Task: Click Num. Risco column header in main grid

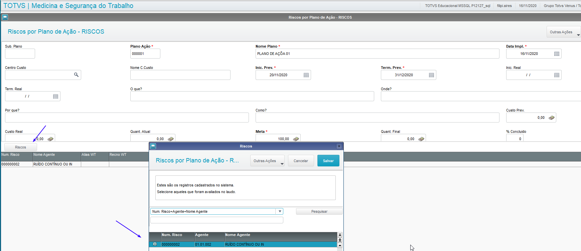Action: tap(17, 157)
